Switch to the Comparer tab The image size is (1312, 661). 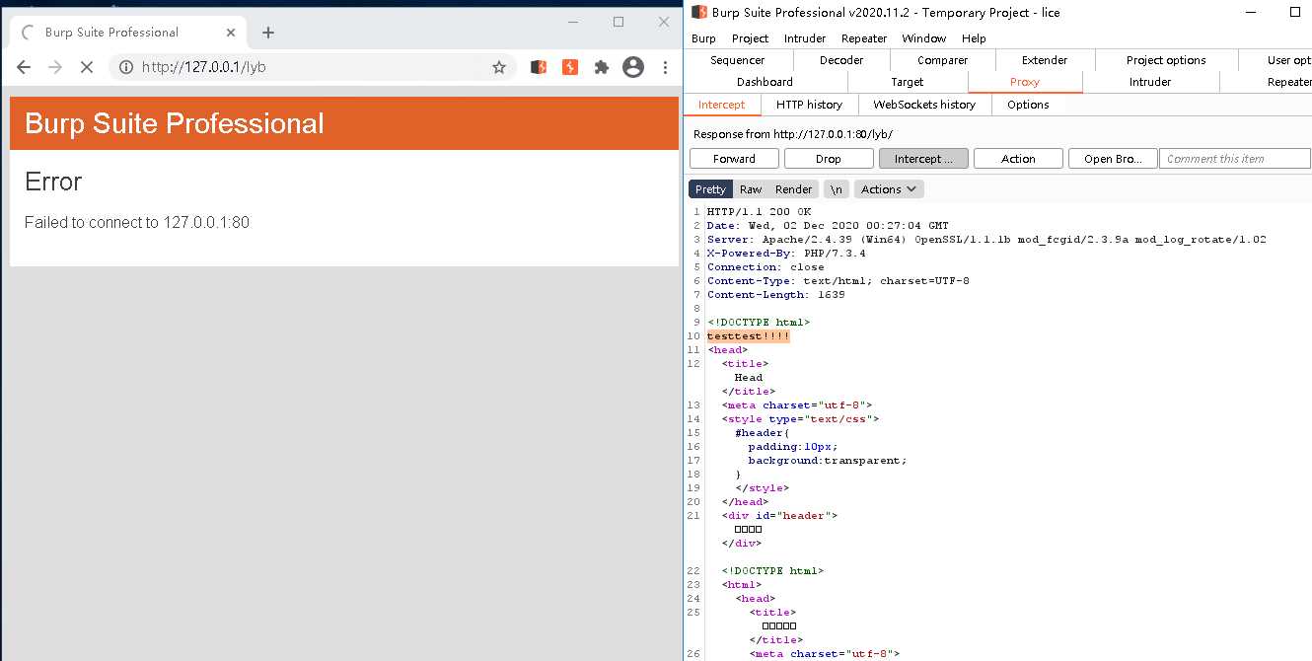[943, 60]
